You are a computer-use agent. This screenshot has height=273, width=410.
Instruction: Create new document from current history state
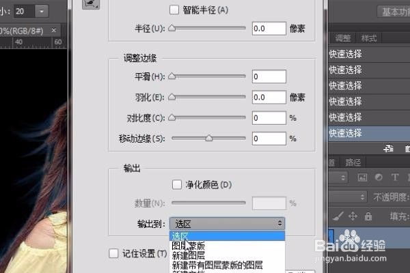[x=388, y=148]
